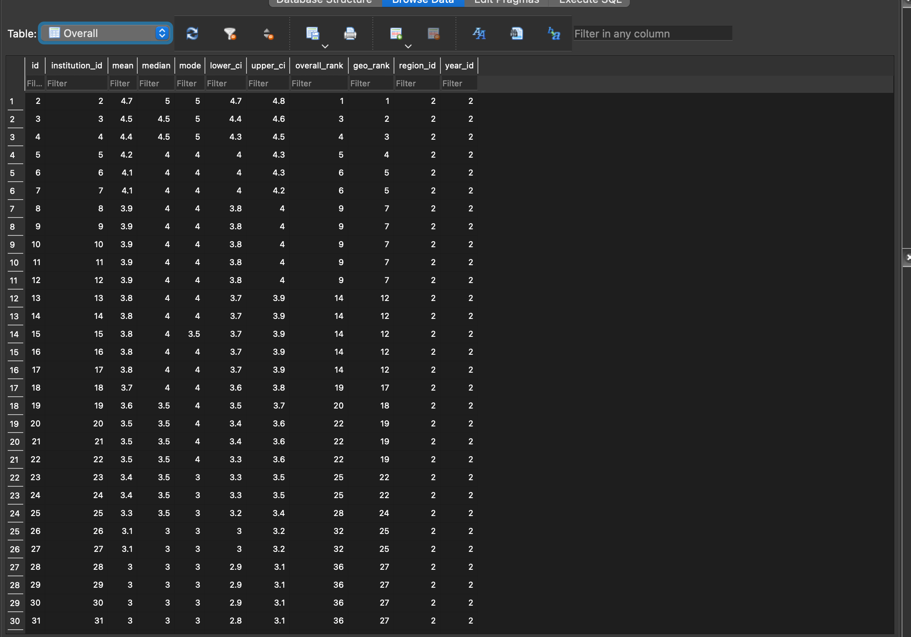Expand the save table options arrow
The width and height of the screenshot is (911, 637).
point(325,46)
